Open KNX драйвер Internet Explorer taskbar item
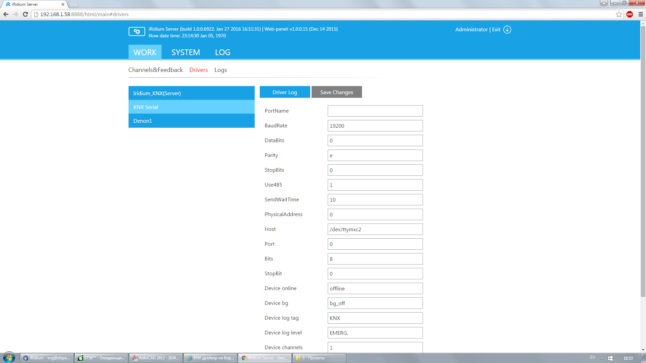 210,358
